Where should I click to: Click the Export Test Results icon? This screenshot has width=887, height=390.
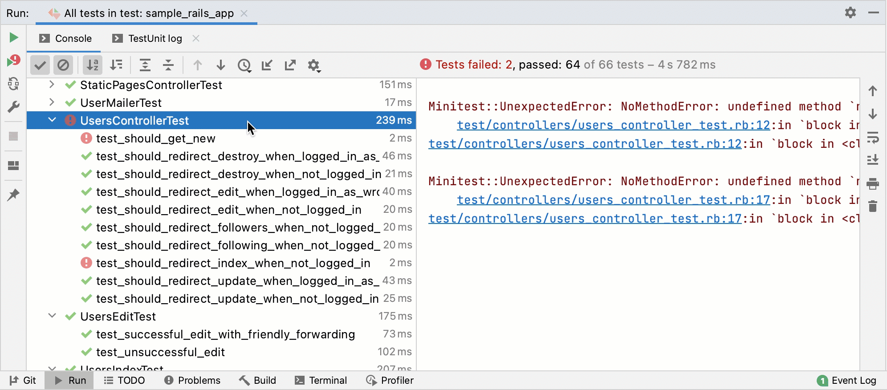coord(290,65)
